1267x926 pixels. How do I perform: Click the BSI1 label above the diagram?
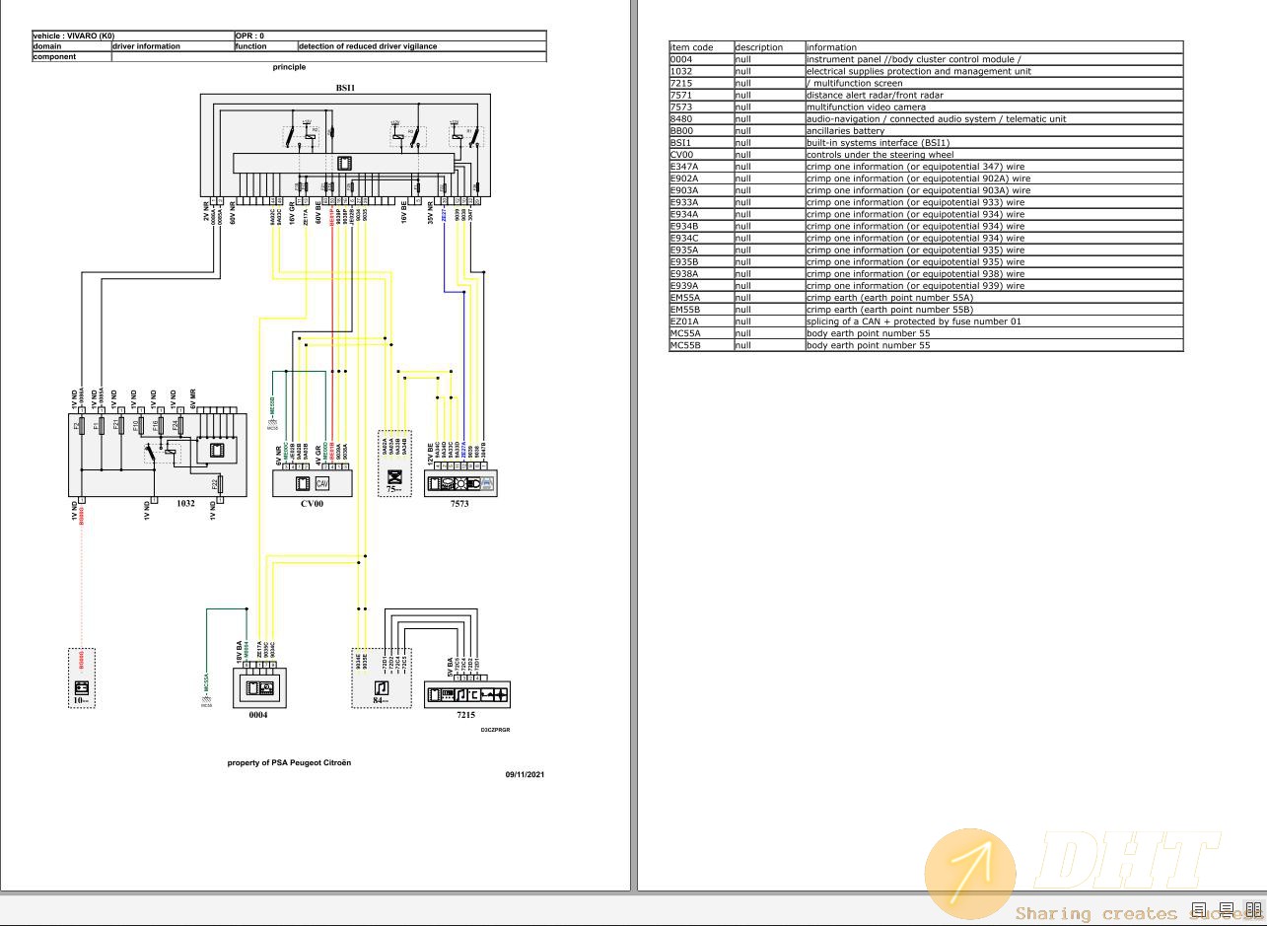[345, 88]
